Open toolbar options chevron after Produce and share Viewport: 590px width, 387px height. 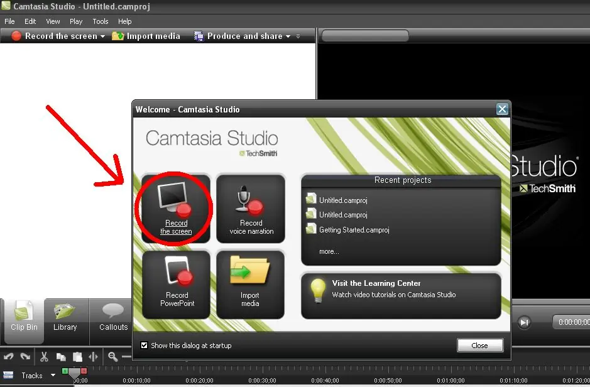coord(298,36)
